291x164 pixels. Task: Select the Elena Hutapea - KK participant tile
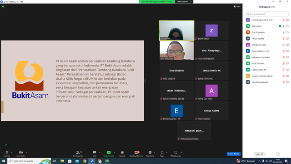177,111
